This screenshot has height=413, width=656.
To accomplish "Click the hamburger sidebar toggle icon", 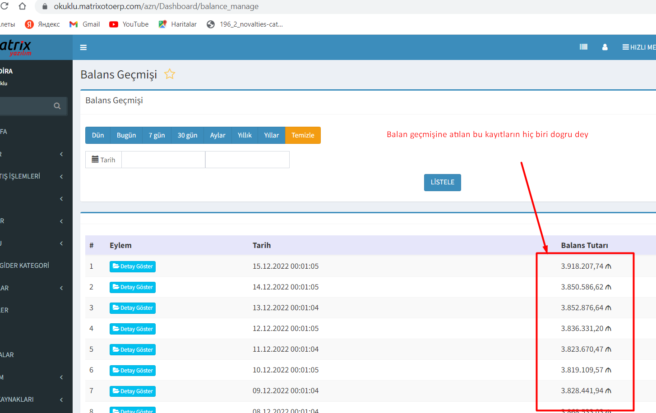I will (x=83, y=47).
